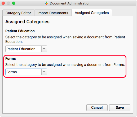
Task: Open the Import Documents tab
Action: 53,13
